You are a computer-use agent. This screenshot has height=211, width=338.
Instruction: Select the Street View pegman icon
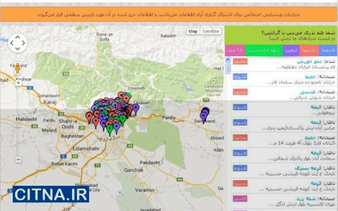point(17,68)
